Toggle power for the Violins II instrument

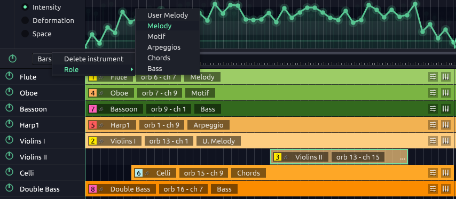click(10, 156)
